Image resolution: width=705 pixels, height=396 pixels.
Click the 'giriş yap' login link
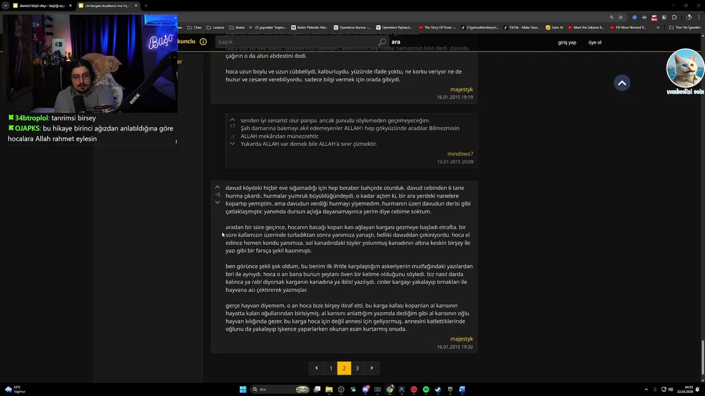(x=567, y=42)
